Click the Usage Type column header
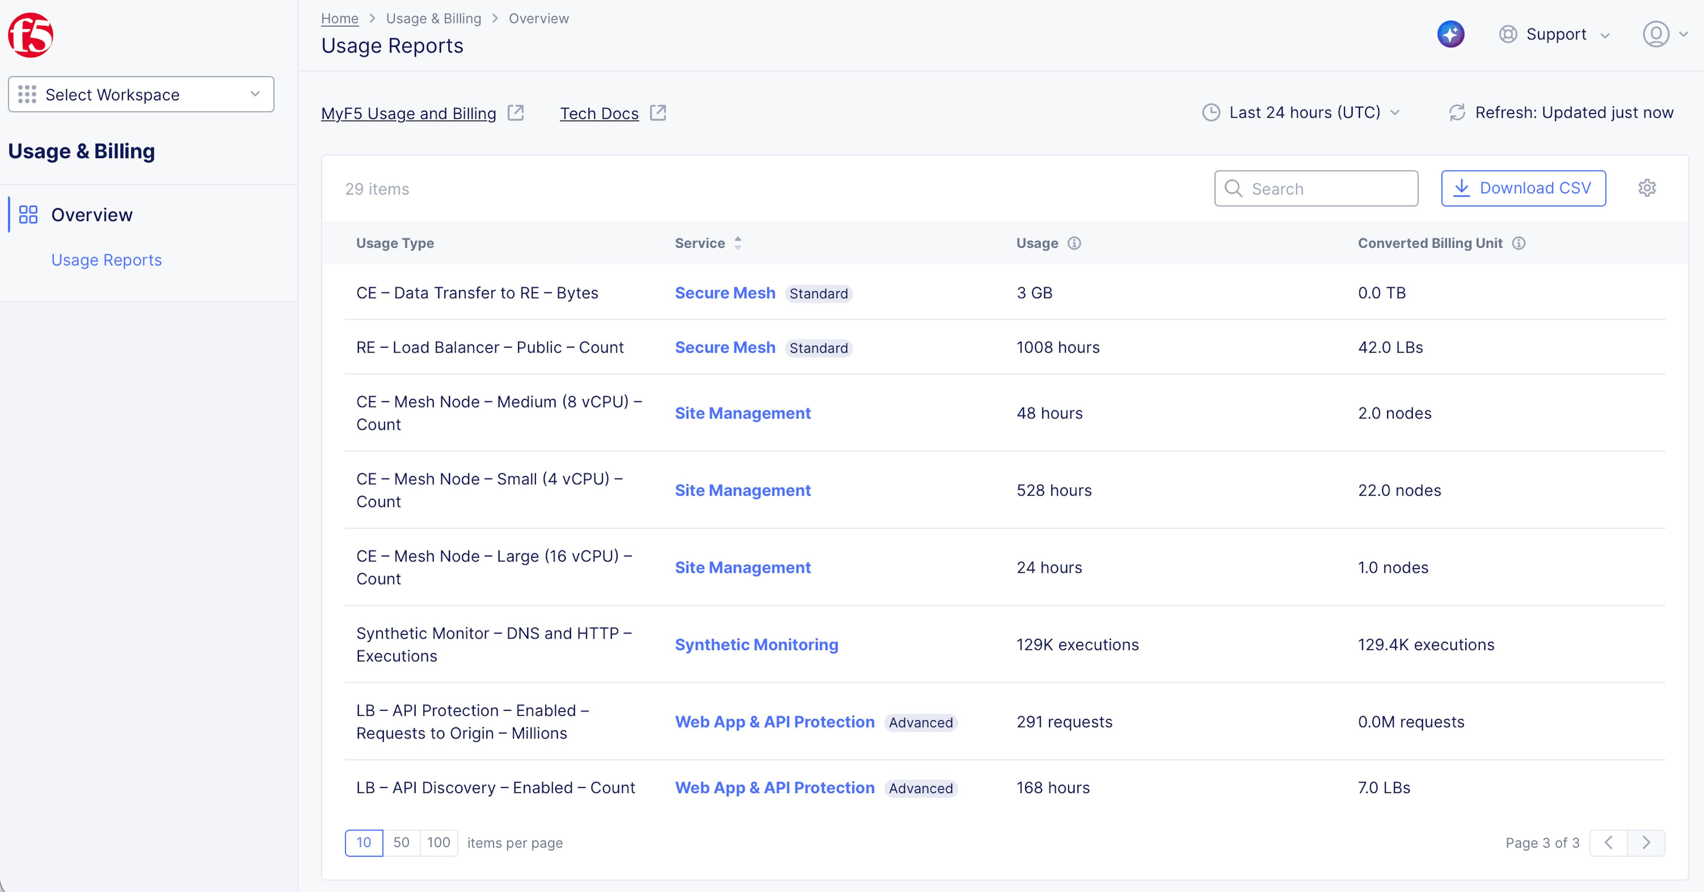 click(x=395, y=244)
